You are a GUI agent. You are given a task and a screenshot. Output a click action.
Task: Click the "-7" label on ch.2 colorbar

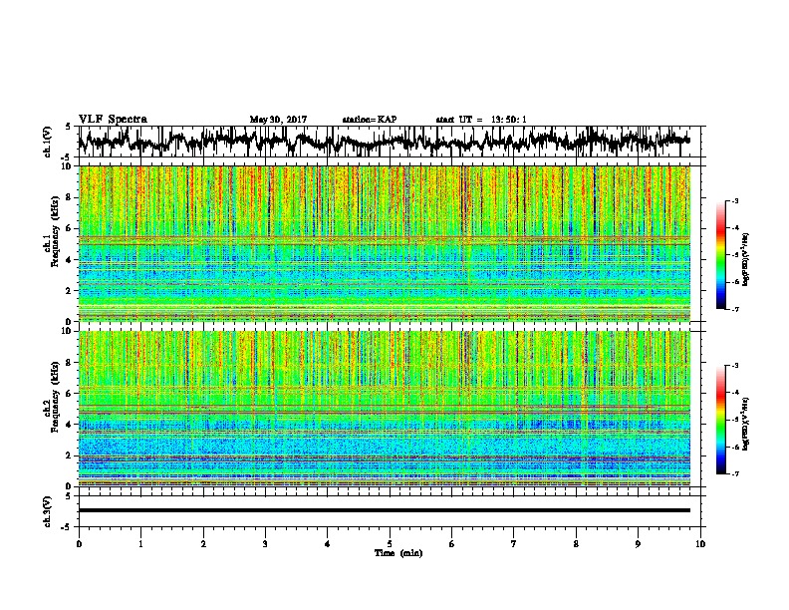pos(735,473)
